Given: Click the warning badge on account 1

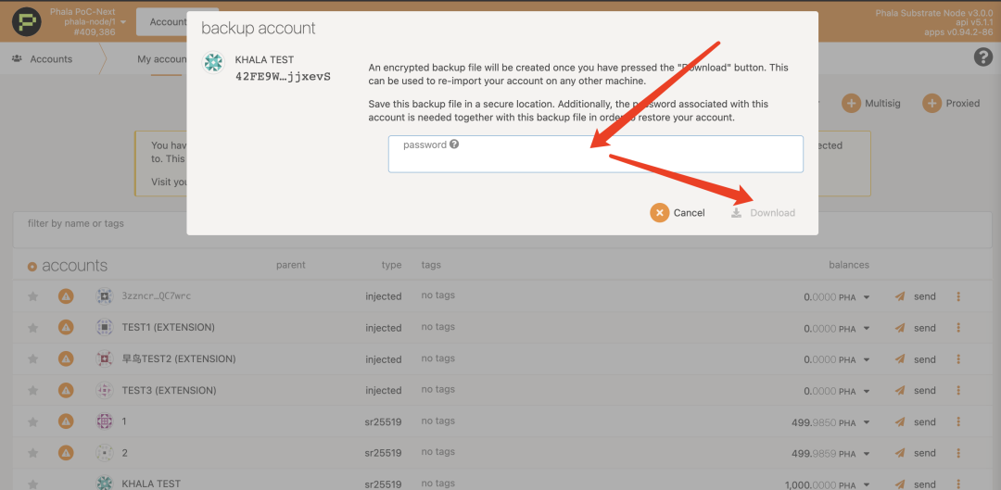Looking at the screenshot, I should click(66, 421).
